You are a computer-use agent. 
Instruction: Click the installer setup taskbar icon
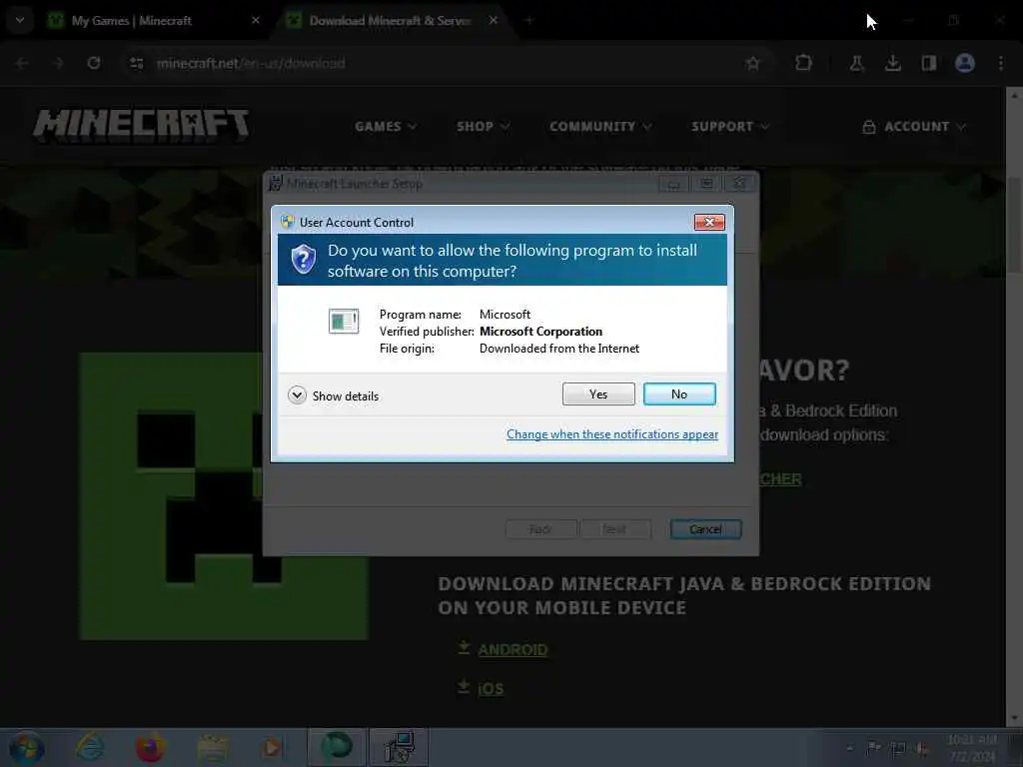pos(399,747)
